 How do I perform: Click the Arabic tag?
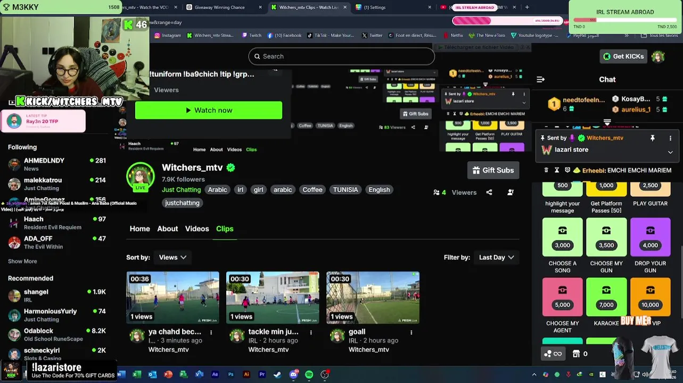pos(217,190)
